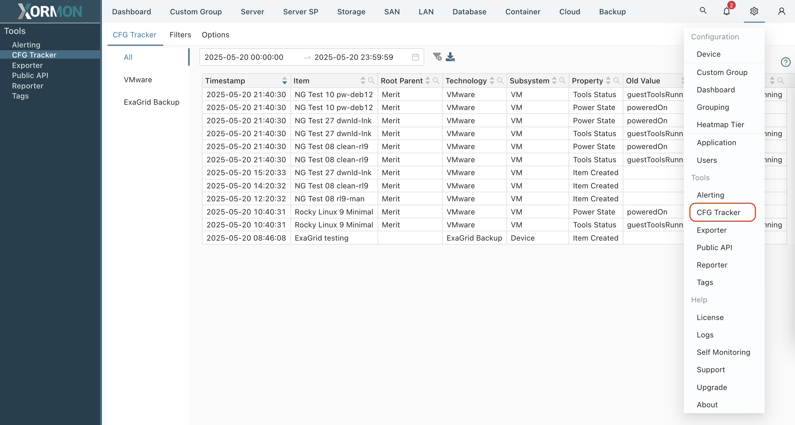Select Tags in left sidebar
The height and width of the screenshot is (425, 795).
[x=21, y=96]
